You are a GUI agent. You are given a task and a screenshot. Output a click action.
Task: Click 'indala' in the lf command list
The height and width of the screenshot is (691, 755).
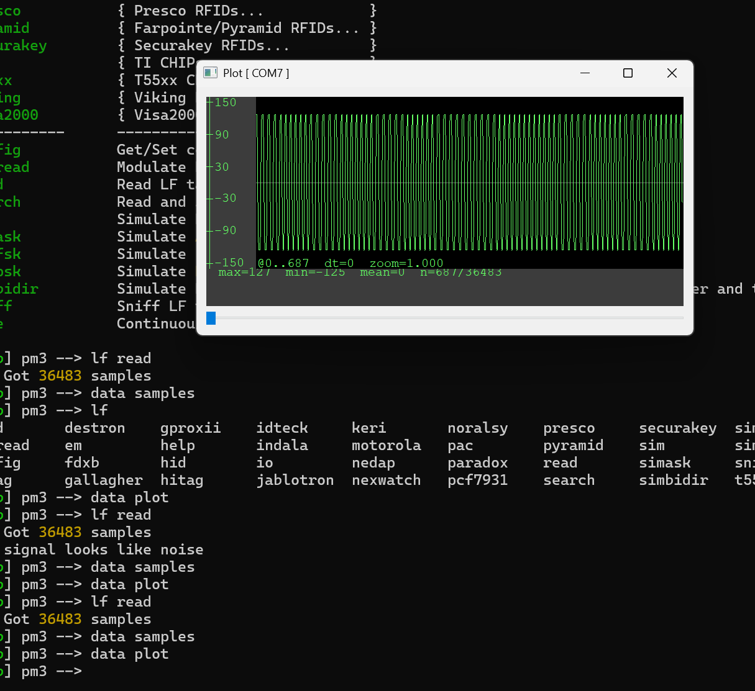282,446
